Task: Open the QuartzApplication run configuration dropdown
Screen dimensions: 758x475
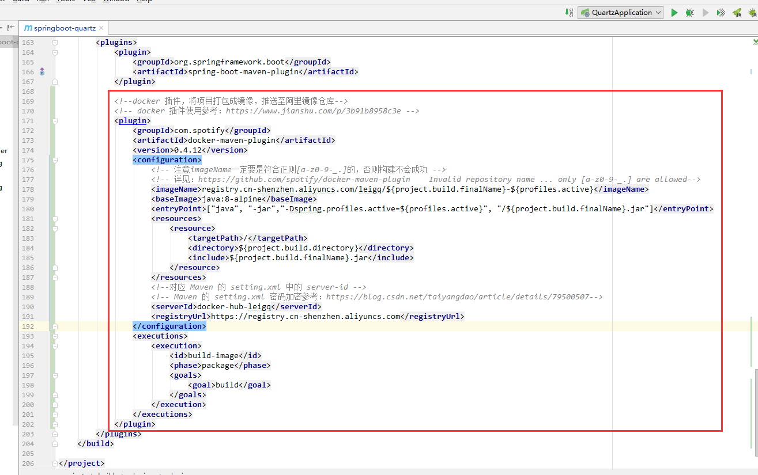Action: (621, 12)
